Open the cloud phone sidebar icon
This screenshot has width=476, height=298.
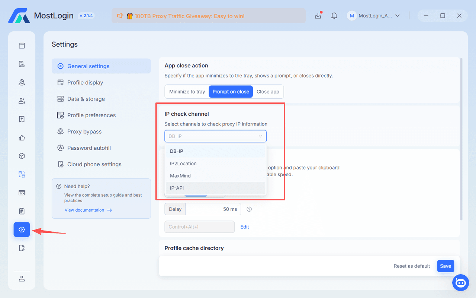coord(22,64)
